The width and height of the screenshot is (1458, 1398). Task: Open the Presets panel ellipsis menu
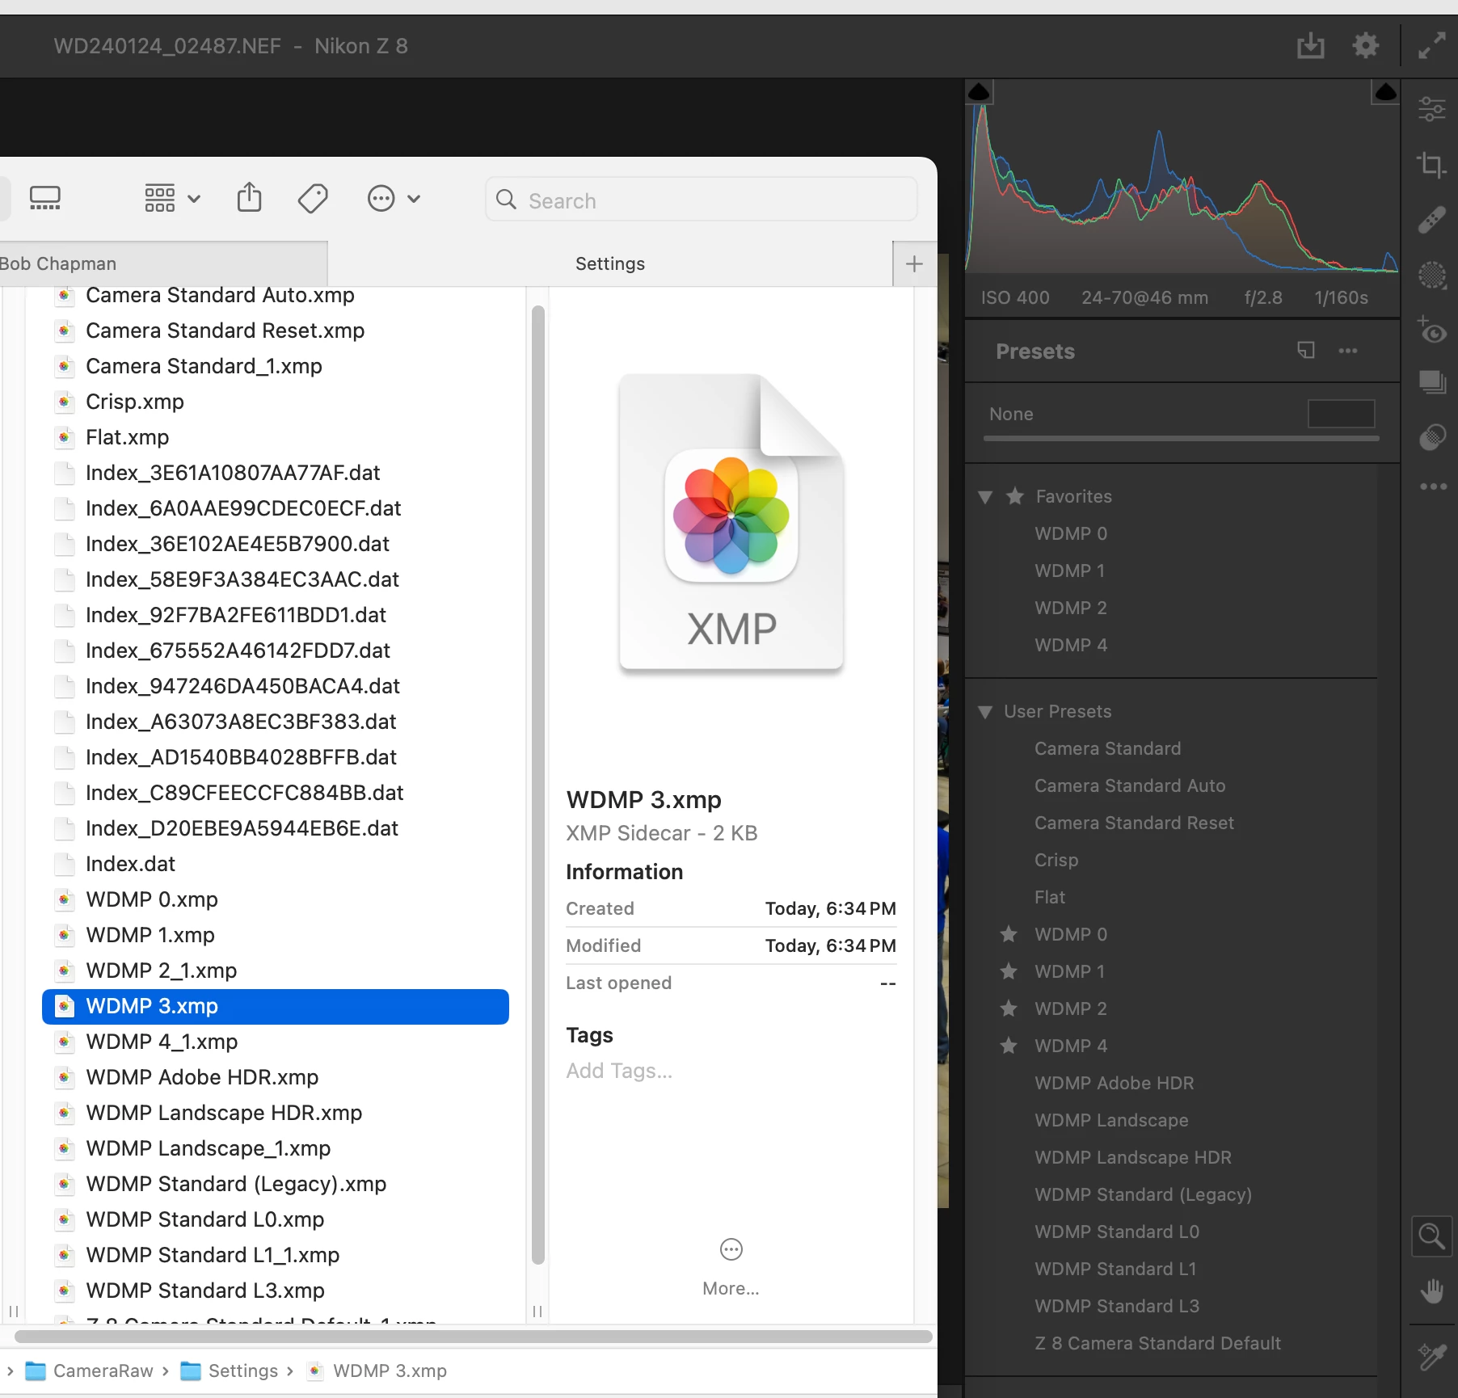pyautogui.click(x=1347, y=351)
